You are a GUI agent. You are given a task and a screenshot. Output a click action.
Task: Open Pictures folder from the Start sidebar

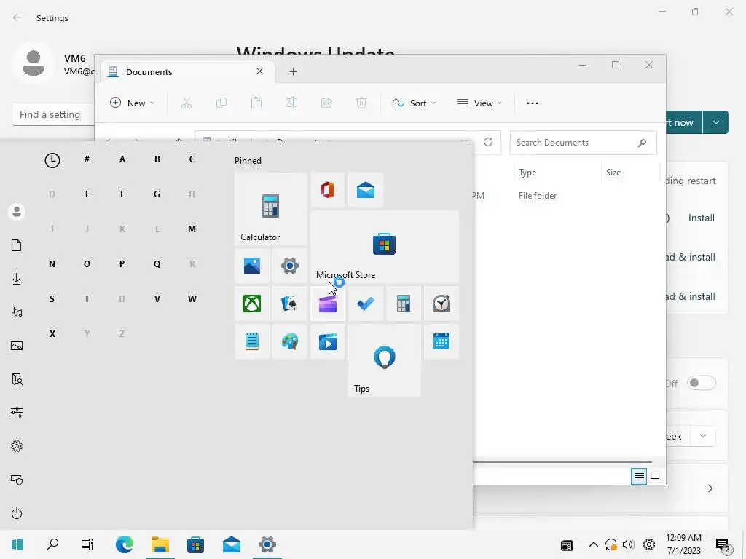pyautogui.click(x=17, y=346)
